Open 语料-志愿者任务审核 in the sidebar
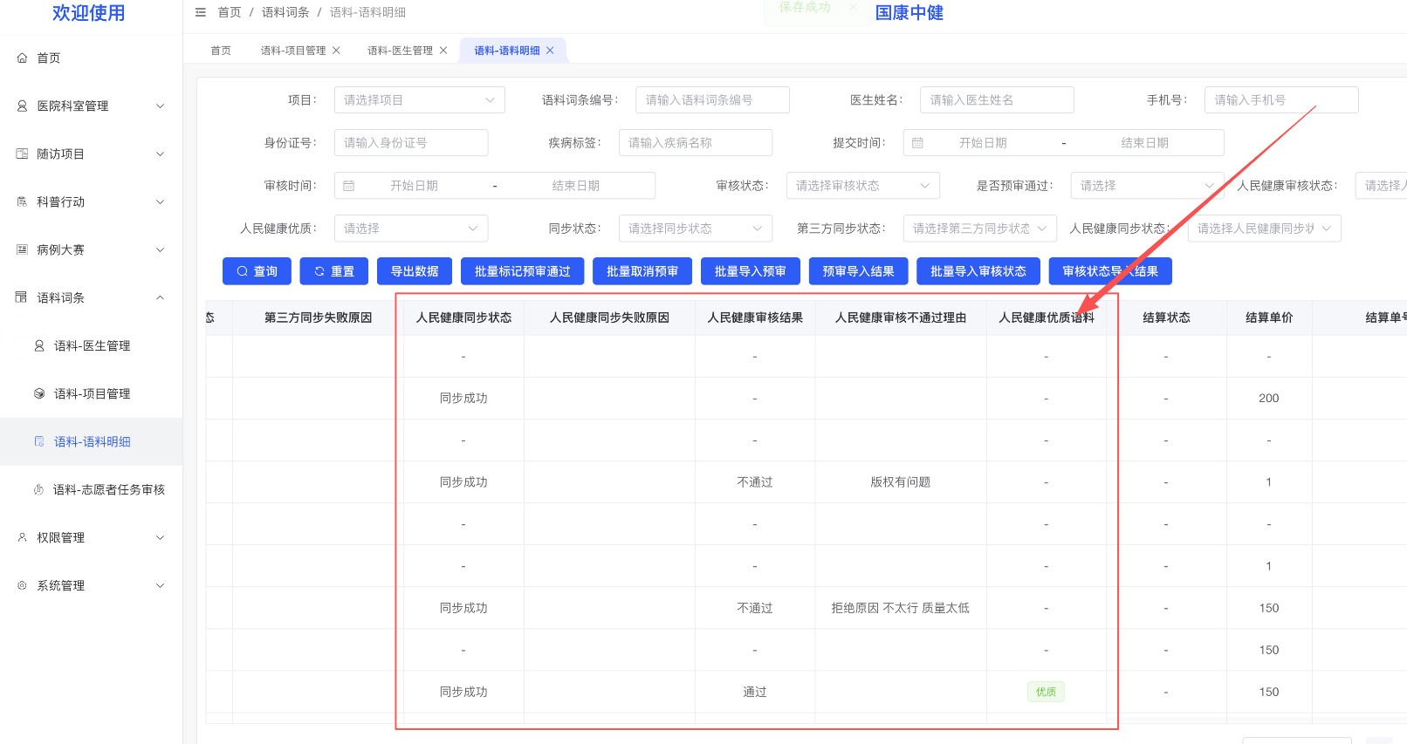Image resolution: width=1407 pixels, height=744 pixels. pyautogui.click(x=92, y=489)
